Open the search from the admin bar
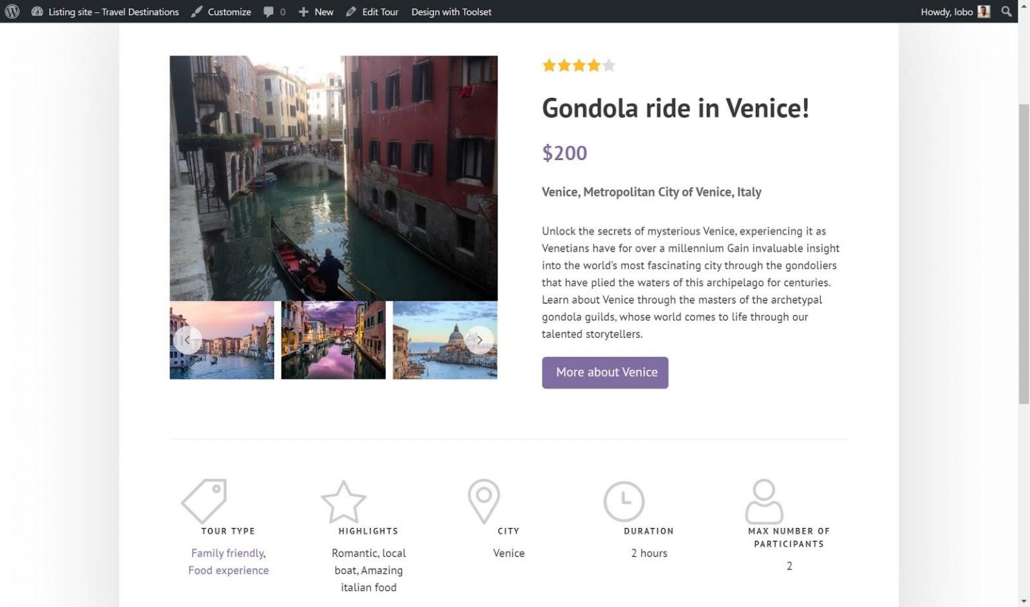Image resolution: width=1030 pixels, height=607 pixels. coord(1006,11)
